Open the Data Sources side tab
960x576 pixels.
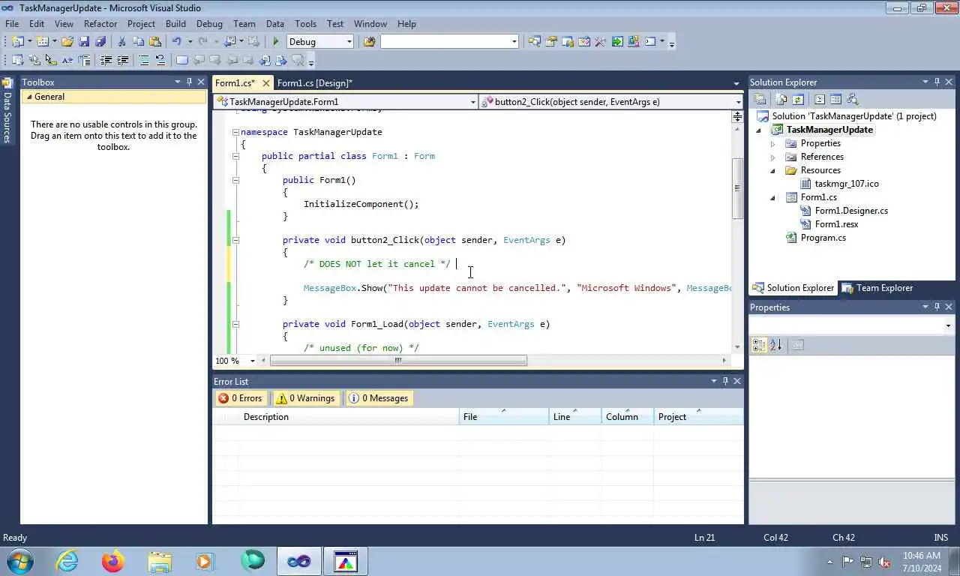(x=7, y=111)
